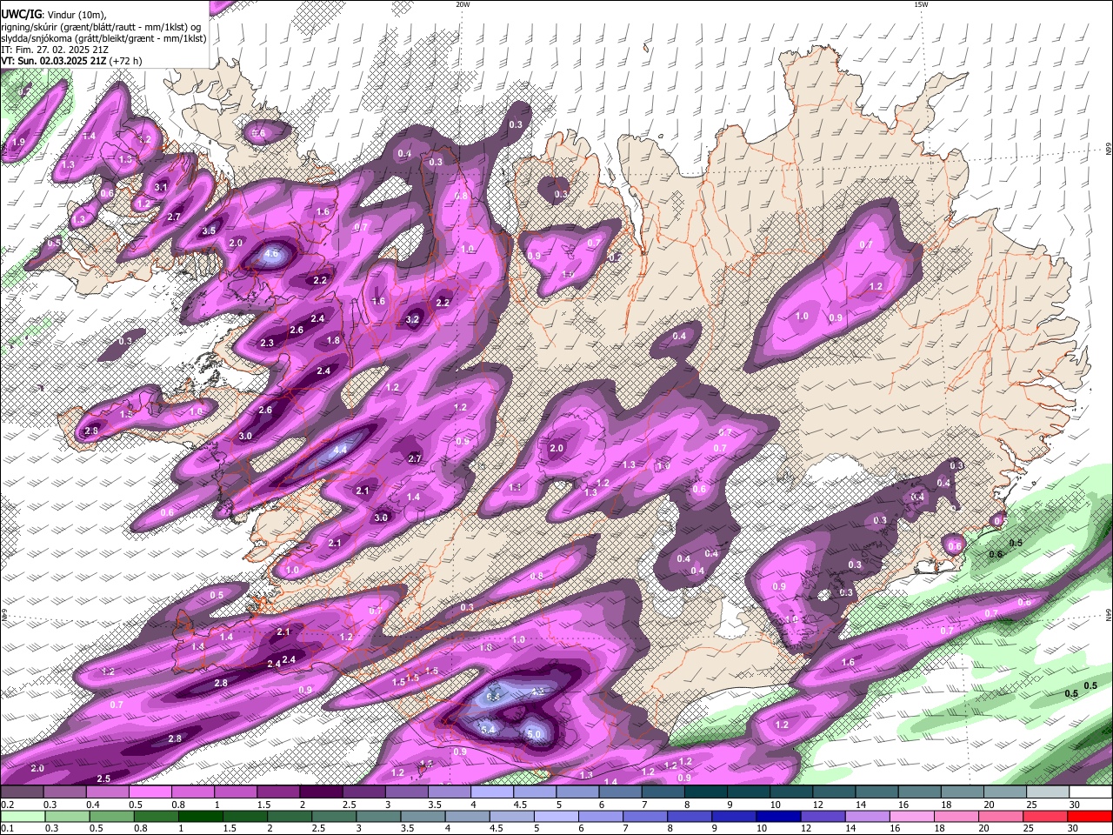Click the bright red swatch ending the lower legend
The width and height of the screenshot is (1113, 835).
(1090, 816)
